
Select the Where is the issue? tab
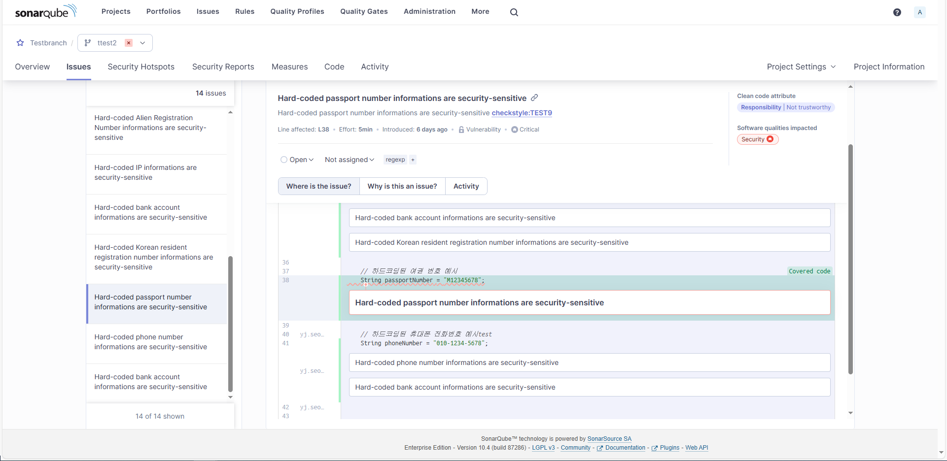pos(318,186)
